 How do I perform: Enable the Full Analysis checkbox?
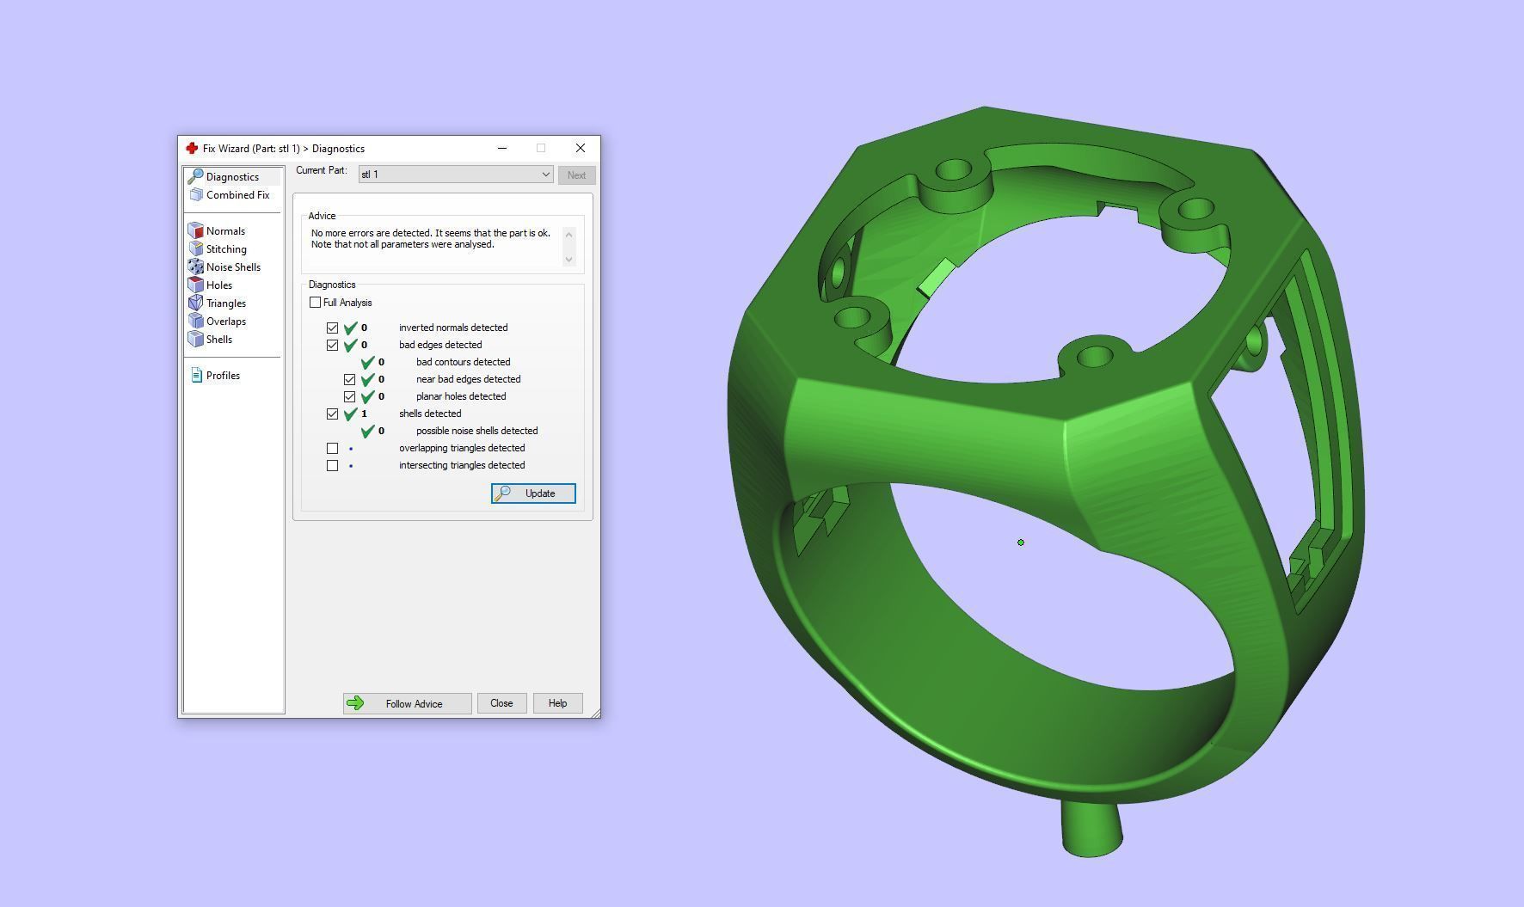coord(316,303)
